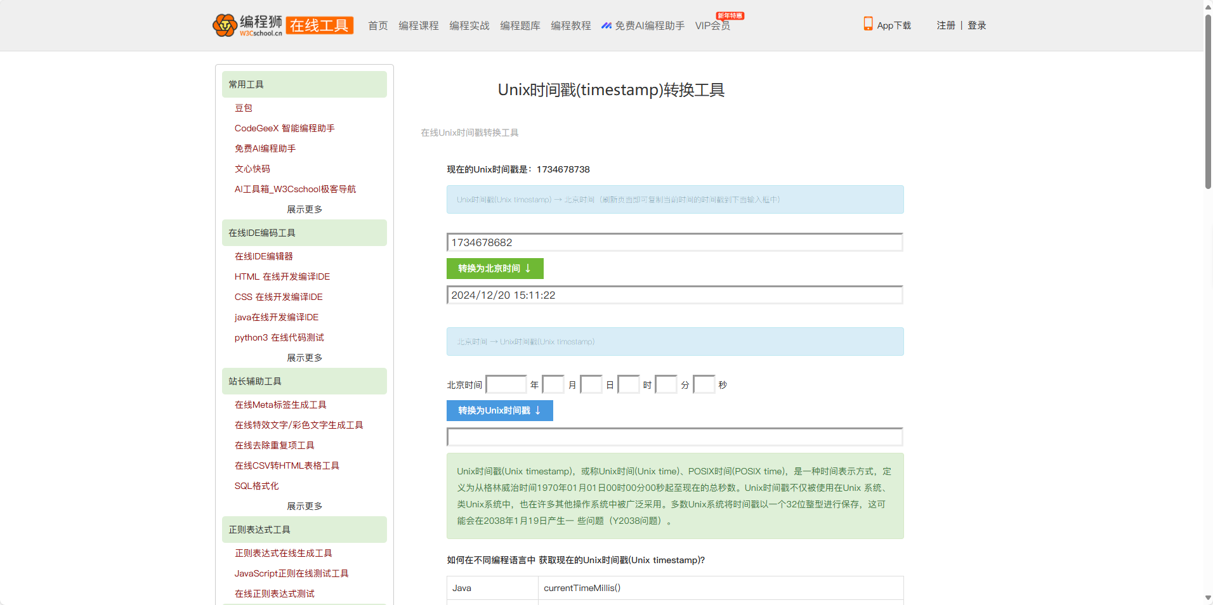Screen dimensions: 1213x605
Task: Click the vertical scrollbar thumb
Action: pos(1208,101)
